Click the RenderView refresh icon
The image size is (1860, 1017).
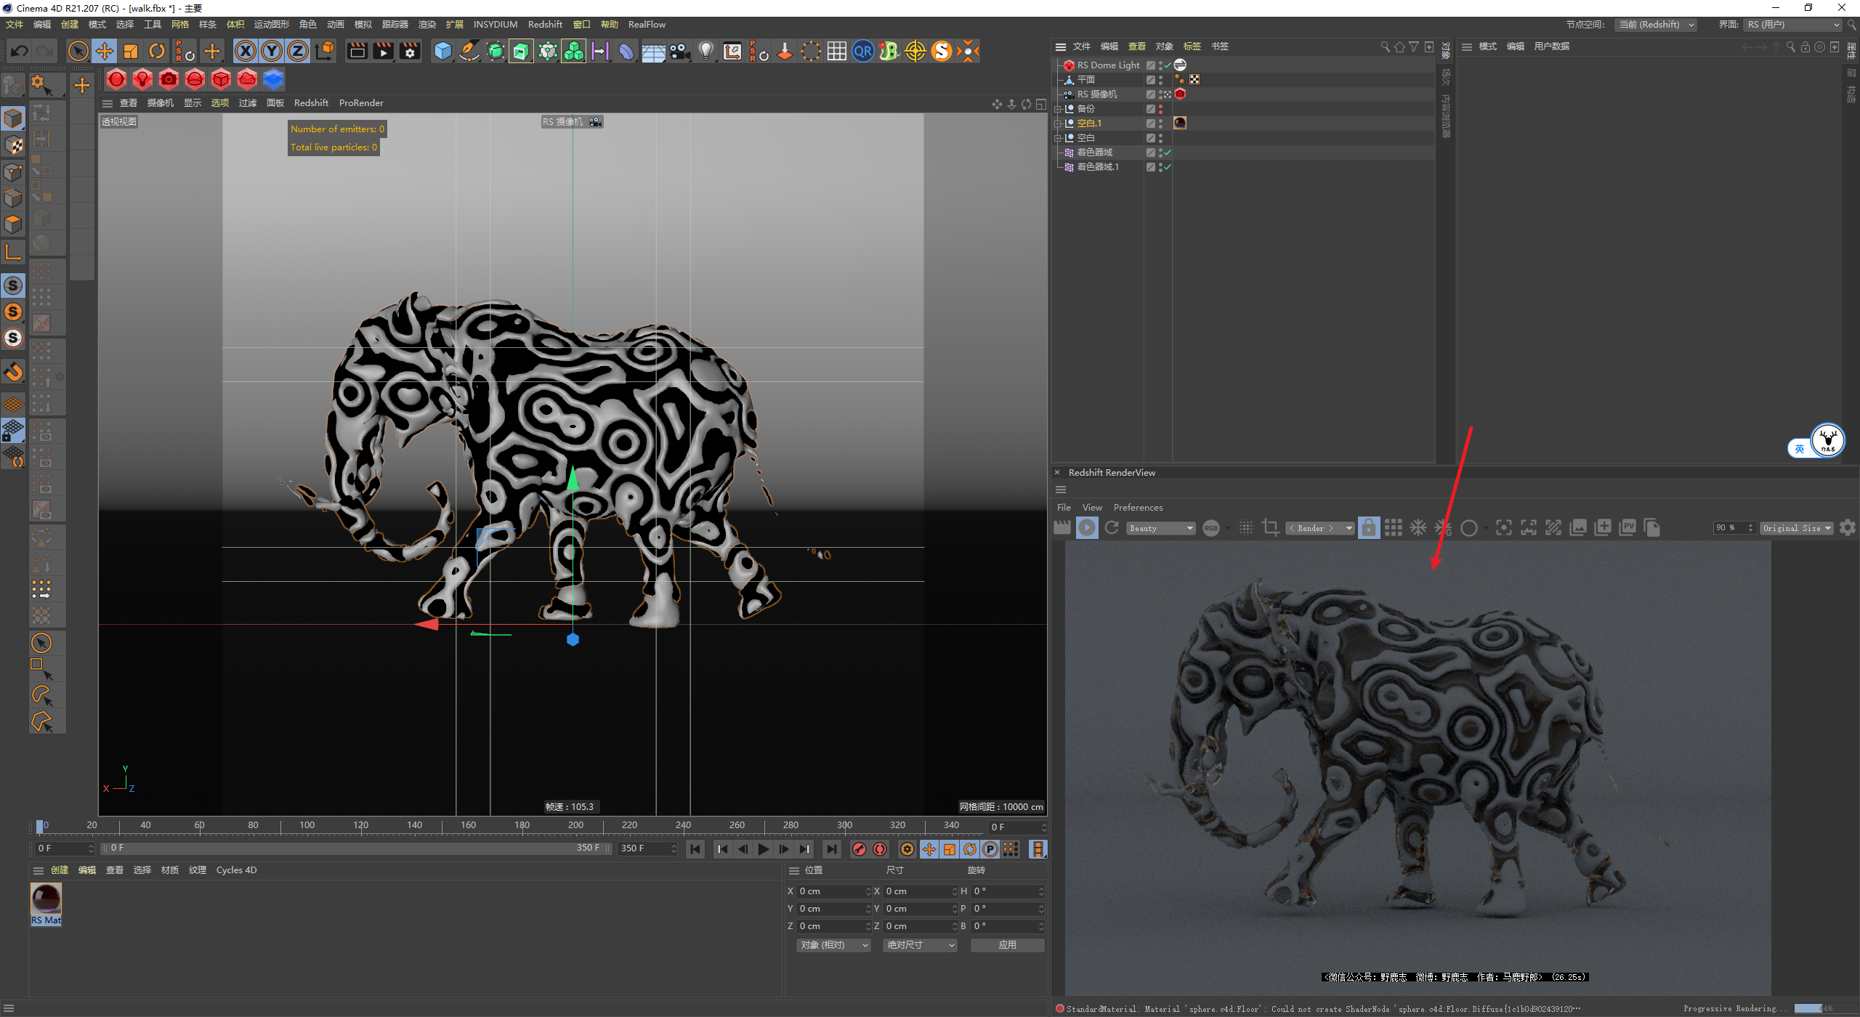pos(1112,528)
